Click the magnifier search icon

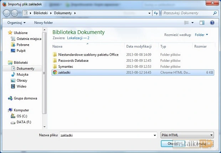point(215,13)
